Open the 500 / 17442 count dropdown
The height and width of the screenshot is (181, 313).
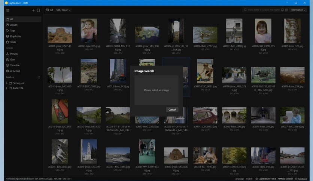coord(63,10)
